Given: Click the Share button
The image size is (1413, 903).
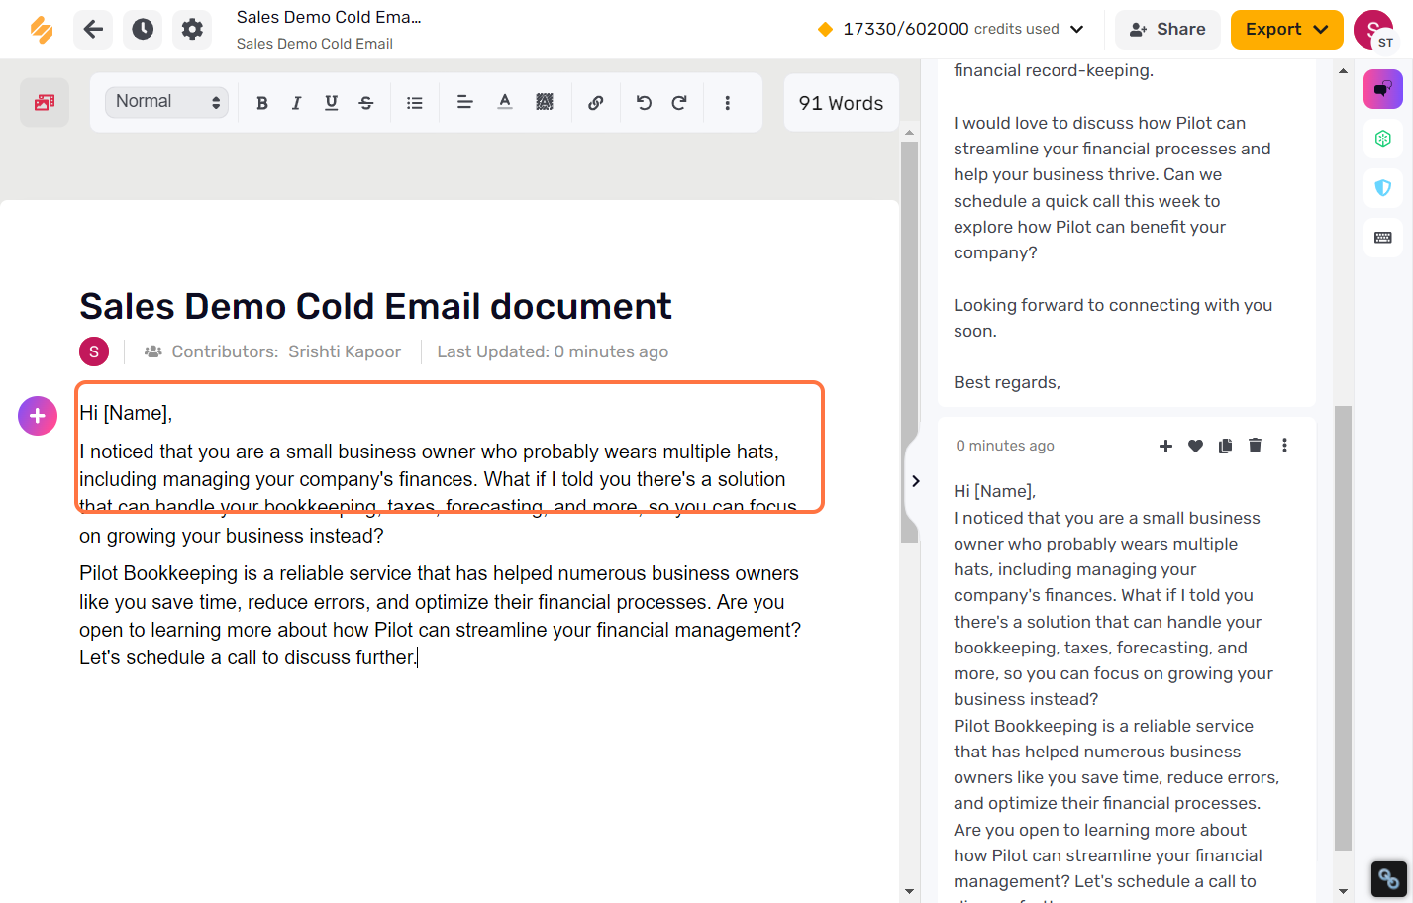Looking at the screenshot, I should click(x=1167, y=30).
